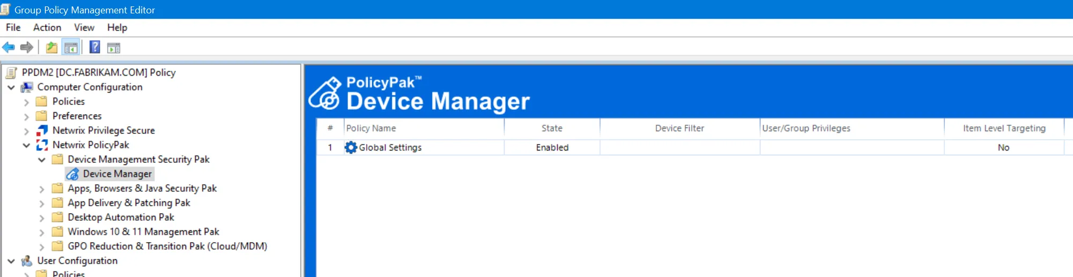Click the Computer Configuration node icon
This screenshot has width=1073, height=277.
[27, 87]
